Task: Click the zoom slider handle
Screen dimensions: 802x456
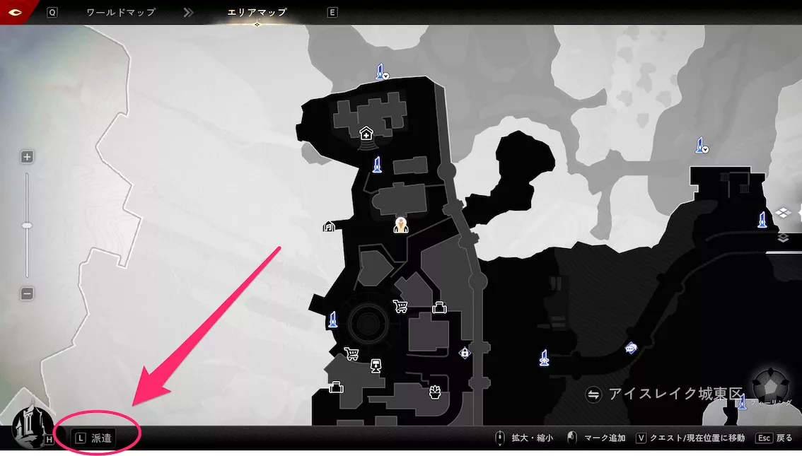Action: (27, 226)
